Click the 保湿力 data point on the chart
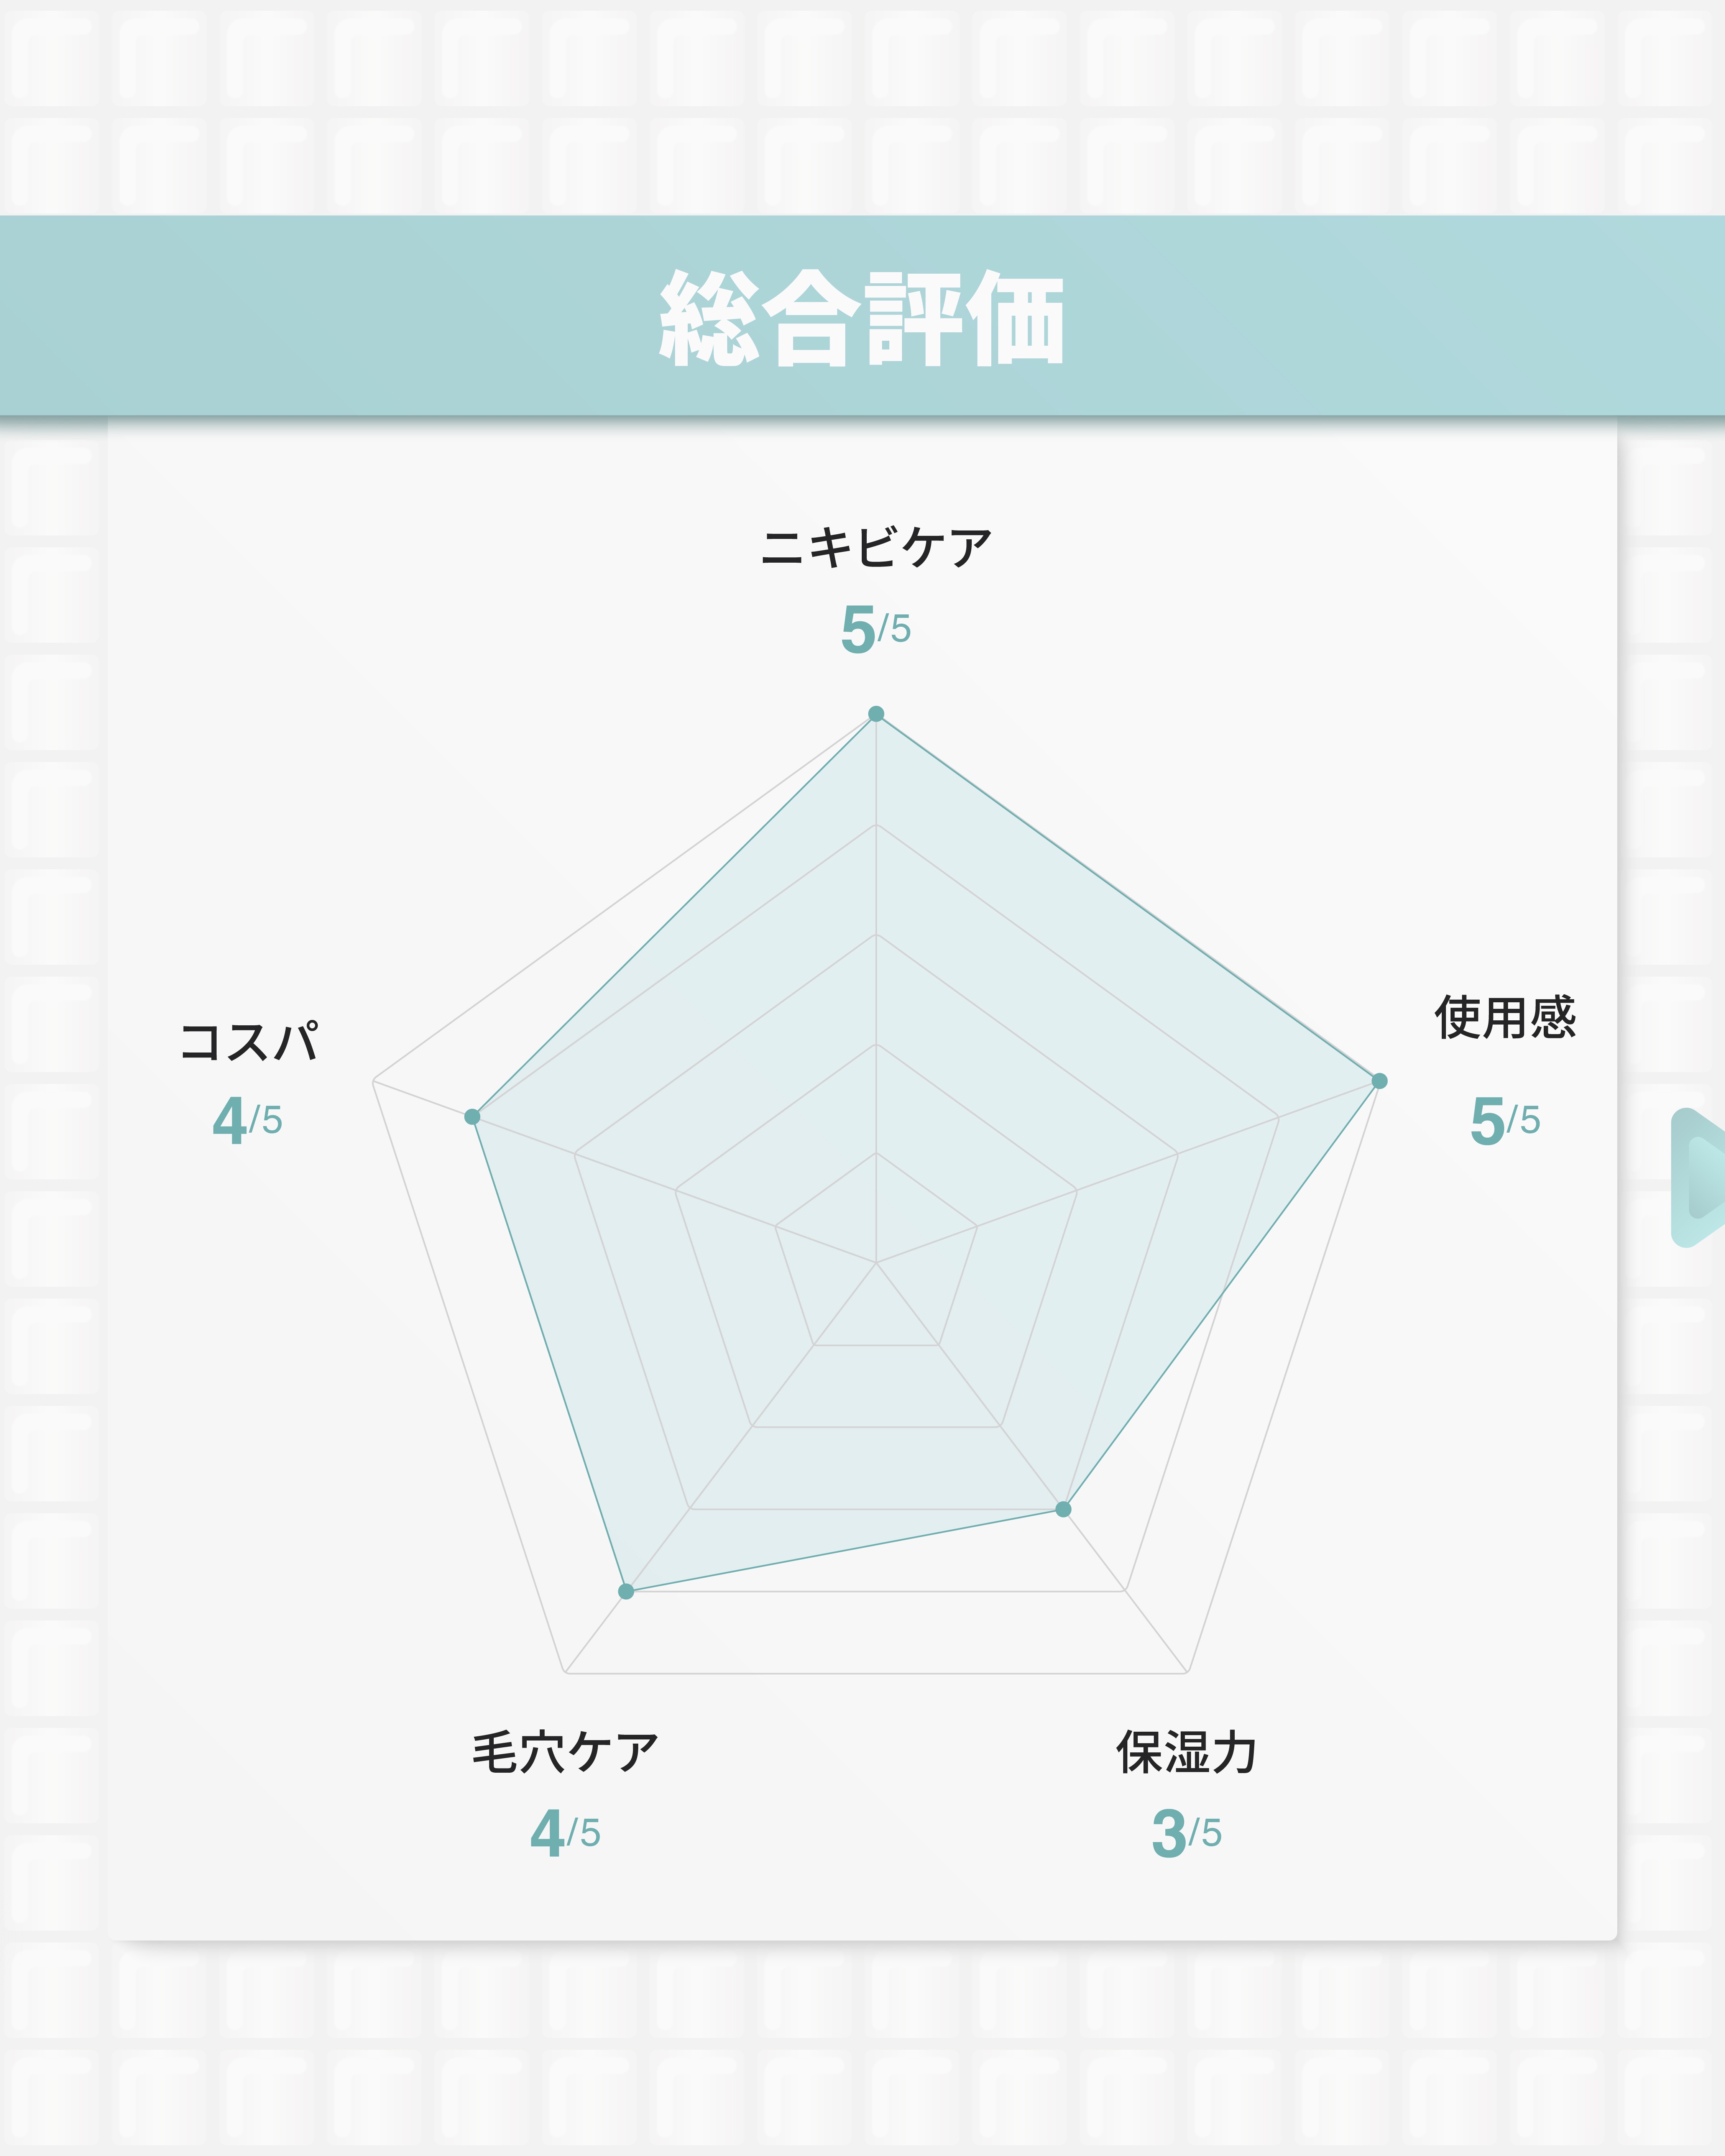This screenshot has height=2156, width=1725. point(1063,1509)
